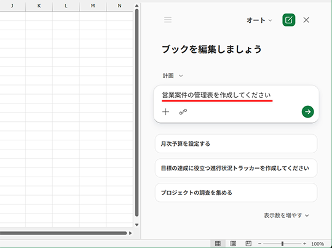The width and height of the screenshot is (332, 248).
Task: Zoom in with plus button
Action: click(x=304, y=244)
